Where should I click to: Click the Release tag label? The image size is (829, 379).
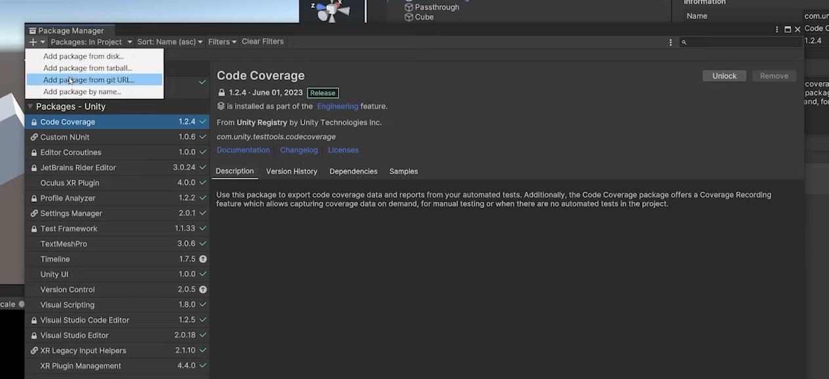tap(323, 93)
